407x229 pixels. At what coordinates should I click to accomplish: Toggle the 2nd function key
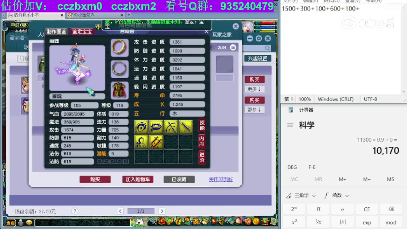tap(294, 209)
